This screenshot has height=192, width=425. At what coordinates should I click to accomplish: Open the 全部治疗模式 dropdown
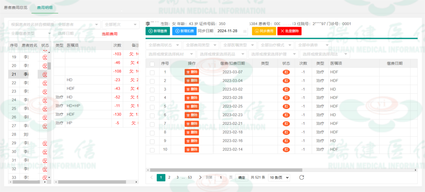point(276,45)
